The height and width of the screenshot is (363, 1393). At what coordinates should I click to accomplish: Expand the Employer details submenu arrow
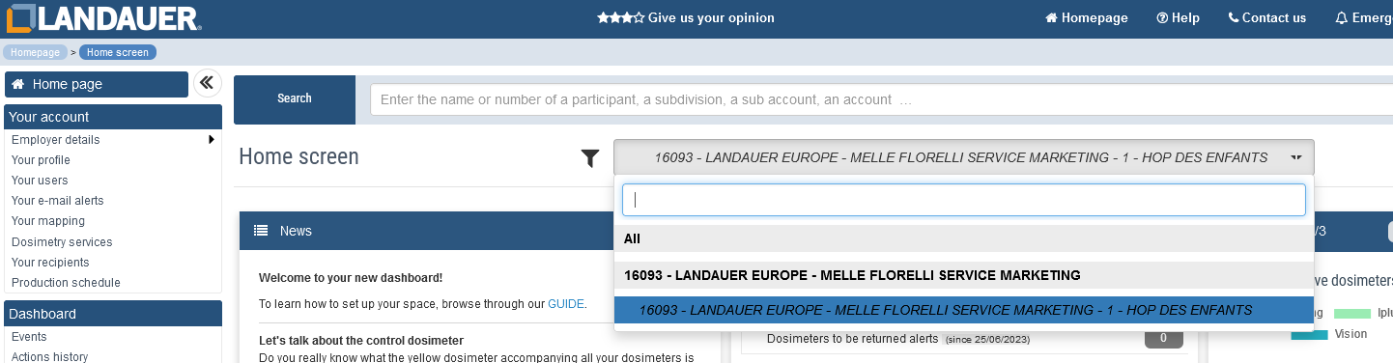(211, 140)
